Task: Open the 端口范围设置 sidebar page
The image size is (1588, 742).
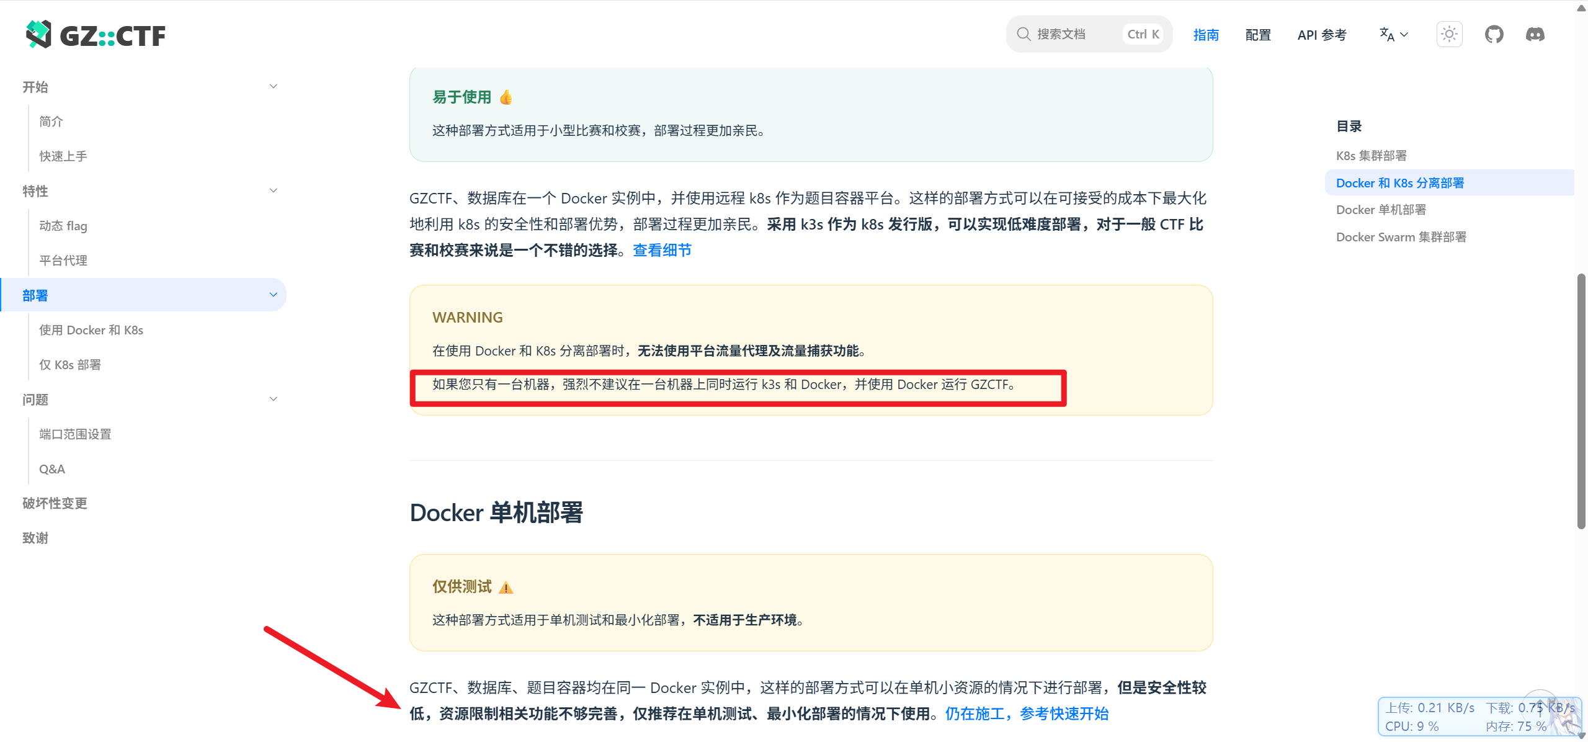Action: pyautogui.click(x=75, y=434)
